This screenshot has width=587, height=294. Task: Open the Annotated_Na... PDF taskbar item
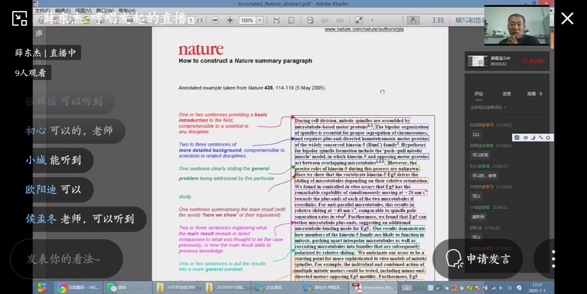pos(374,288)
